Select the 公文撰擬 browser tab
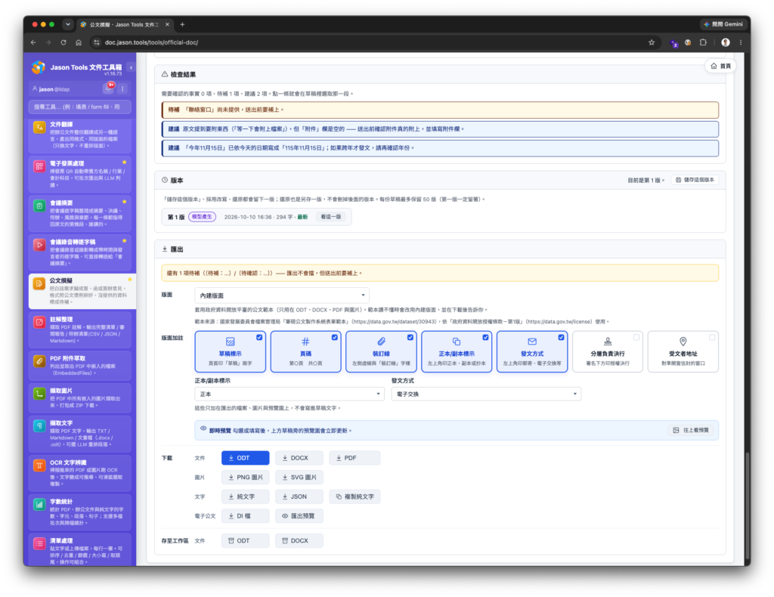Screen dimensions: 774x597 point(125,24)
